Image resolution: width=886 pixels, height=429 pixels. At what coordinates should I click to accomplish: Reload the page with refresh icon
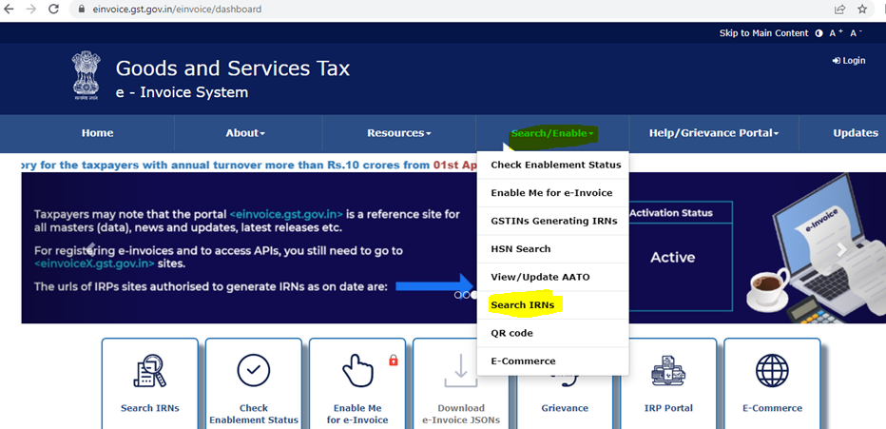pos(53,10)
